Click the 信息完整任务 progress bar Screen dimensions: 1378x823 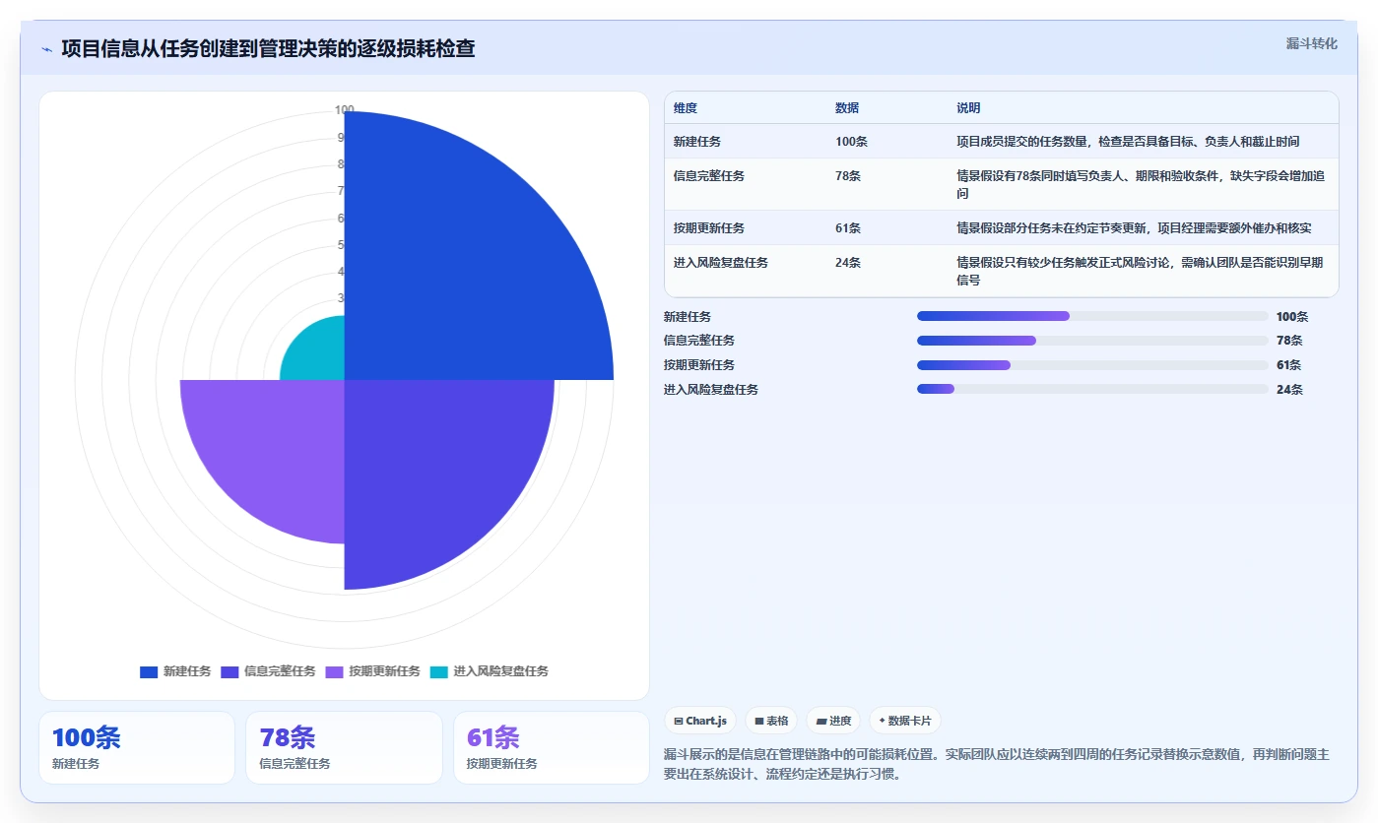1092,341
